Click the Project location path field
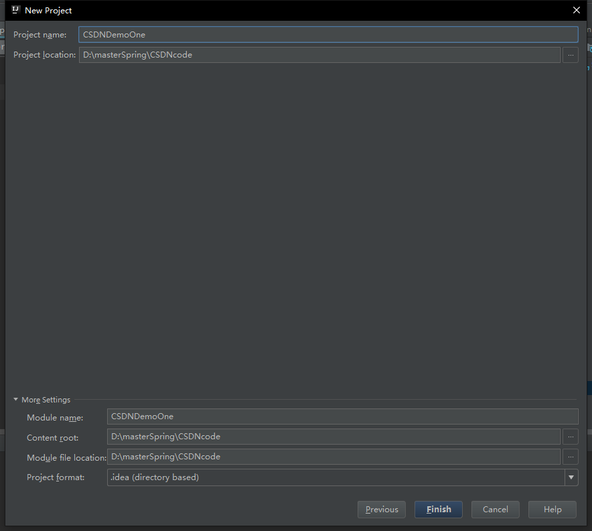Viewport: 592px width, 531px height. [x=319, y=55]
